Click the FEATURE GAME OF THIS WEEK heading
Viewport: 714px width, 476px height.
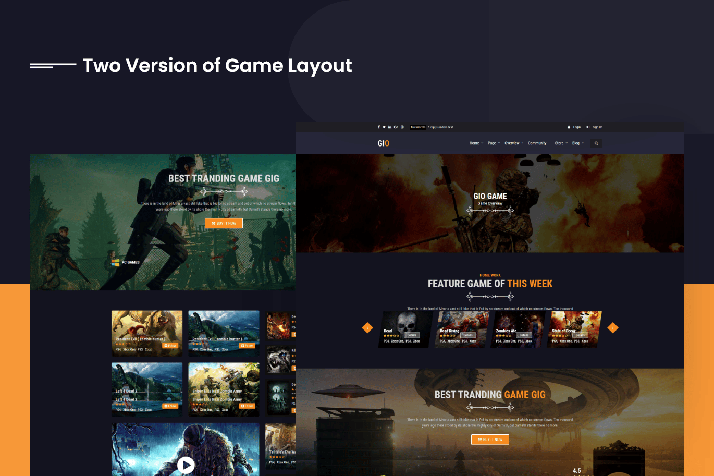pyautogui.click(x=490, y=284)
